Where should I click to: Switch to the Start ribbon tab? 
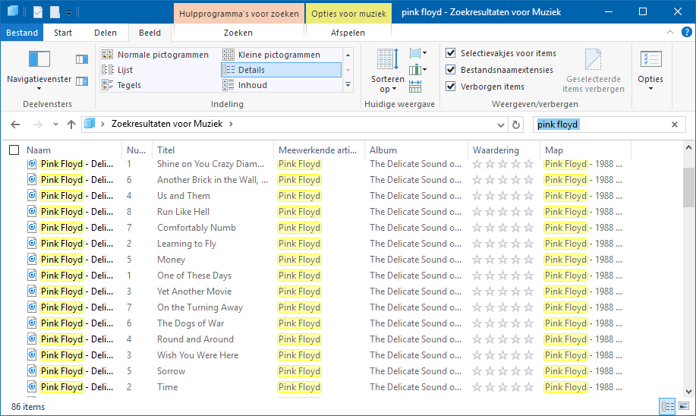[63, 33]
